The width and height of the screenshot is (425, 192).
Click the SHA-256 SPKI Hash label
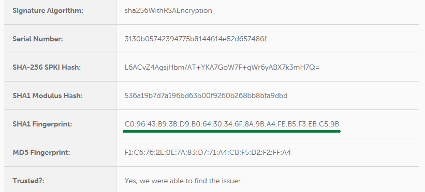pos(47,67)
